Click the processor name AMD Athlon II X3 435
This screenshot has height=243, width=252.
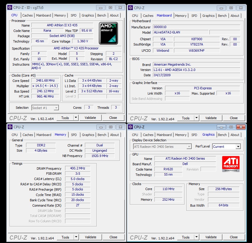pyautogui.click(x=62, y=25)
